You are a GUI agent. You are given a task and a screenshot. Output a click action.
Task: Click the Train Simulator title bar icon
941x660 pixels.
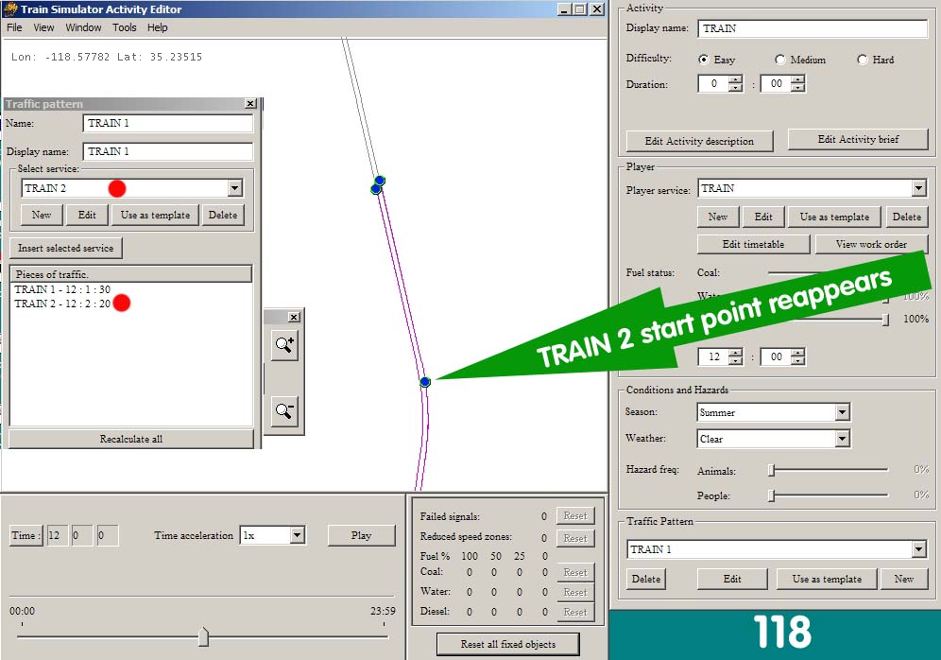[10, 9]
